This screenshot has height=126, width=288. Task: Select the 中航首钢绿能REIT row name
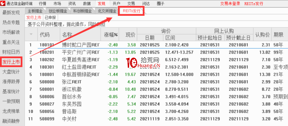click(81, 74)
